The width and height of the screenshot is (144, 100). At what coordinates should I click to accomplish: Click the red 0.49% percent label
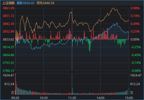coord(135,24)
